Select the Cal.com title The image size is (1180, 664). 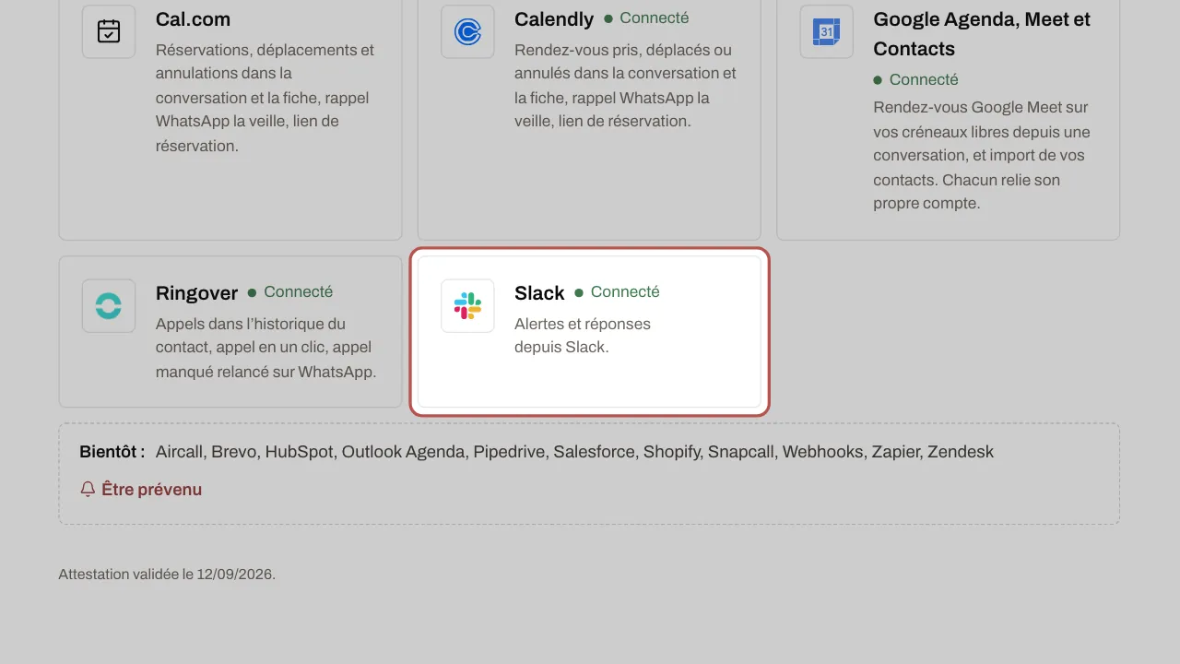pyautogui.click(x=194, y=19)
